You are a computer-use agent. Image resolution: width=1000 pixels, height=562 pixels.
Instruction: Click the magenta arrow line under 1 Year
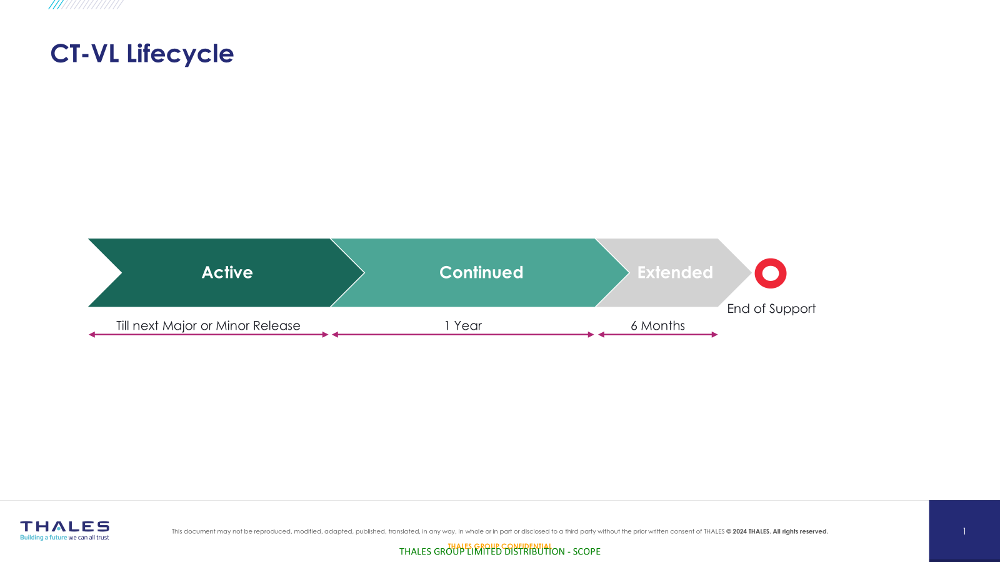[462, 335]
